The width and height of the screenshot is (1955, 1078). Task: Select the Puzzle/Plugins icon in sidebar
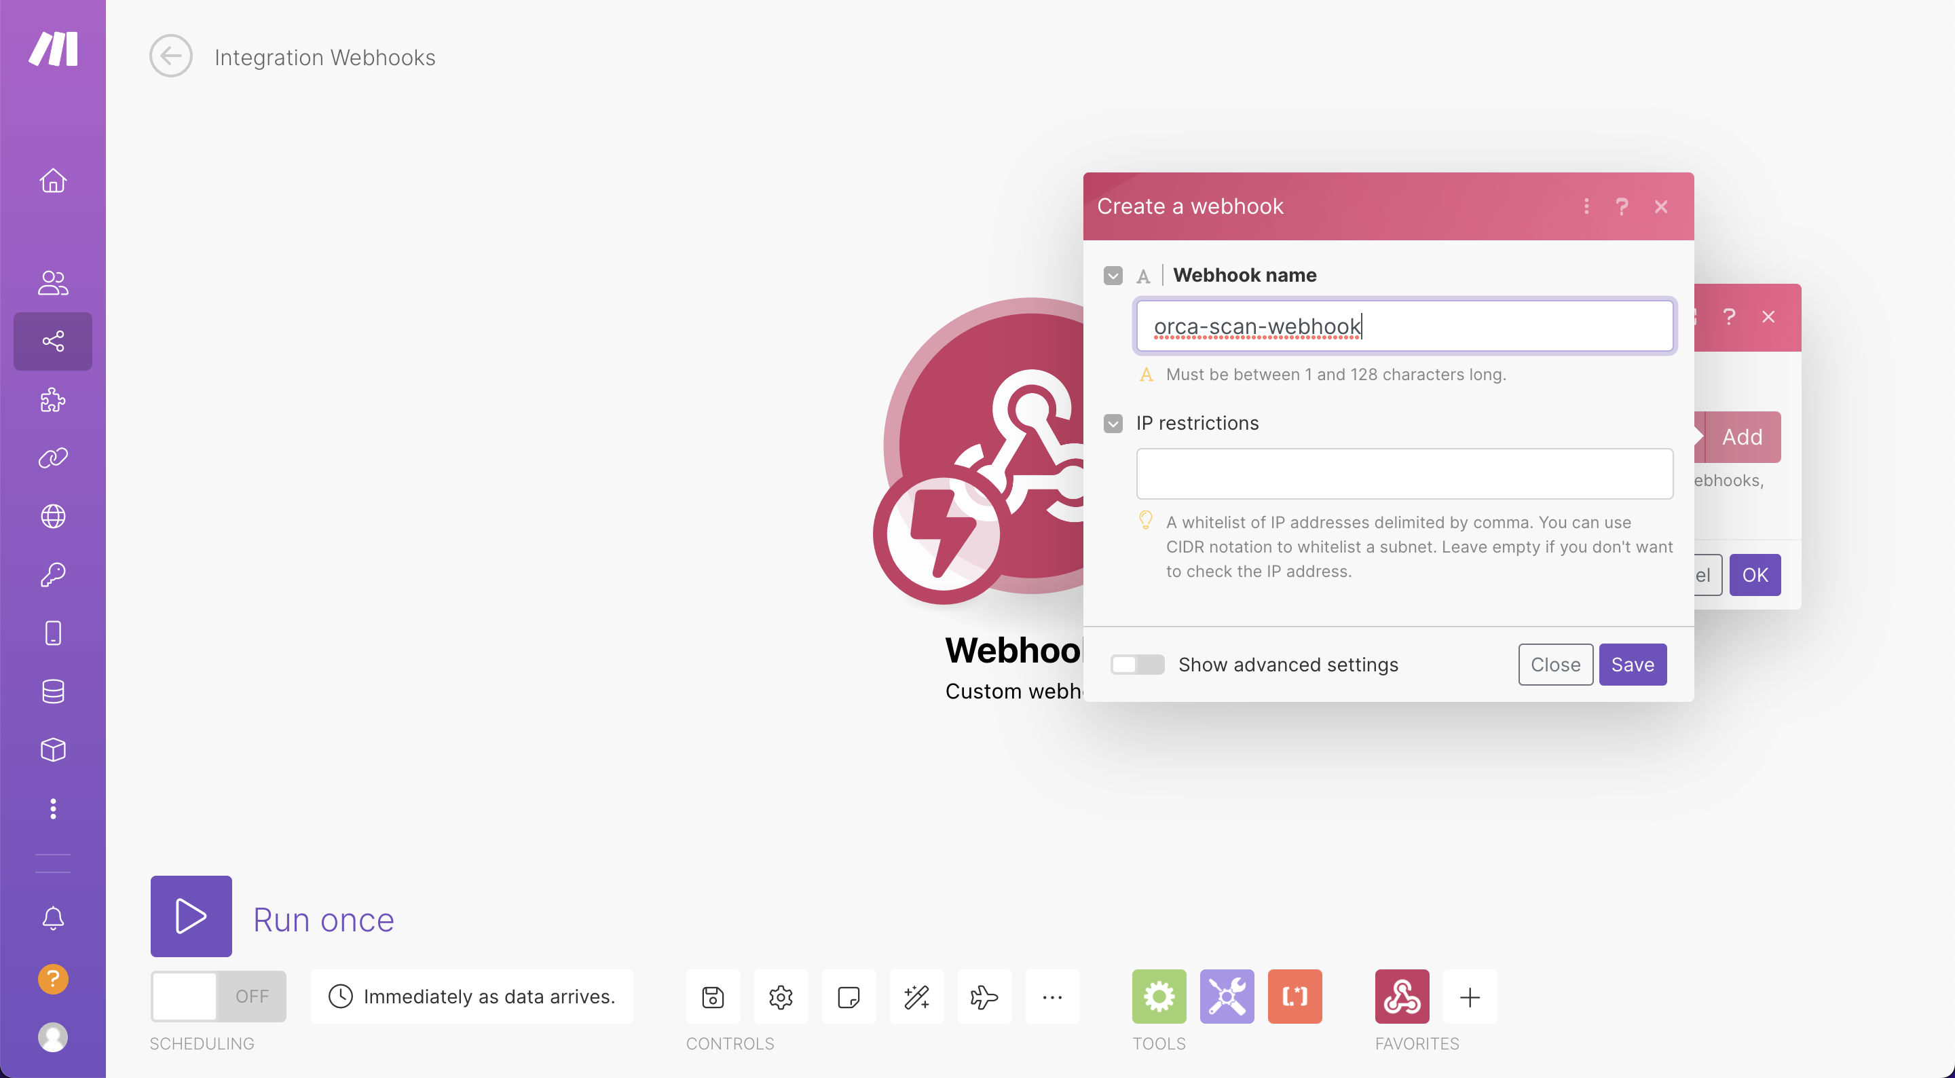point(53,400)
